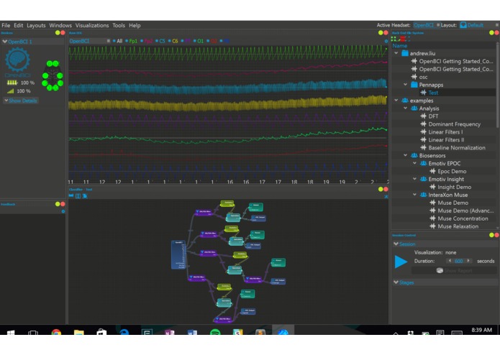
Task: Open the Windows Start menu
Action: click(11, 333)
